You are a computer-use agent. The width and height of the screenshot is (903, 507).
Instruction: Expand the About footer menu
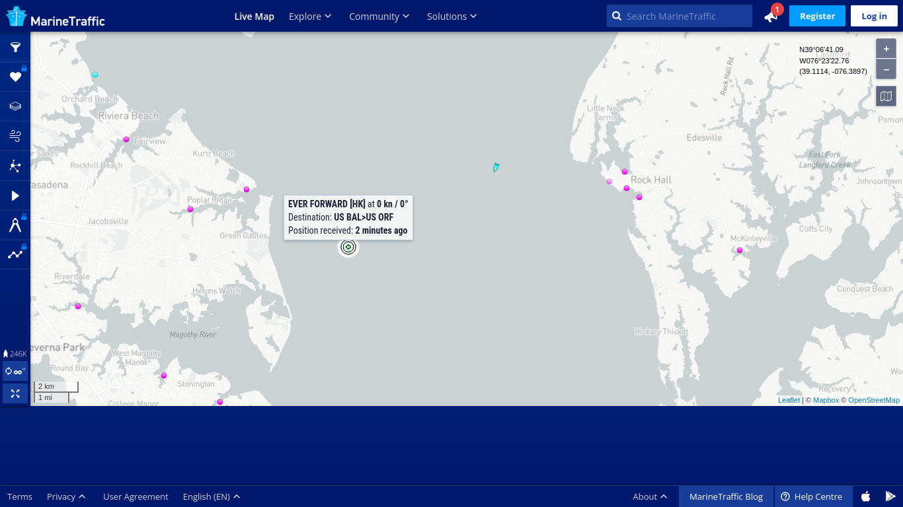(x=650, y=496)
